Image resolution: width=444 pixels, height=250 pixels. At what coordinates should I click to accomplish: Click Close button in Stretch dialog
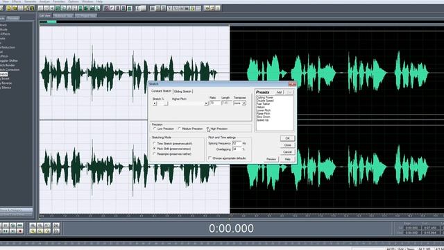click(x=287, y=145)
